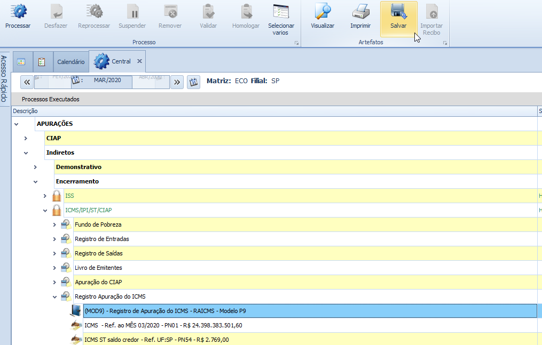Click the Processo group dialog launcher
The width and height of the screenshot is (542, 345).
pos(296,43)
